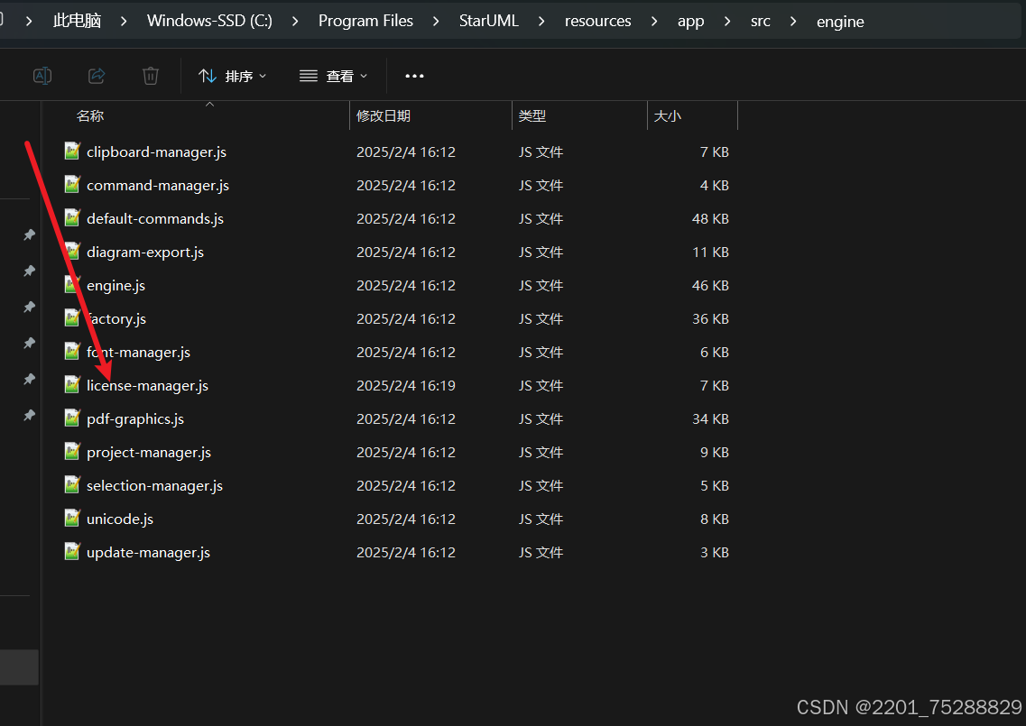
Task: Click the 46 KB size value
Action: (x=710, y=285)
